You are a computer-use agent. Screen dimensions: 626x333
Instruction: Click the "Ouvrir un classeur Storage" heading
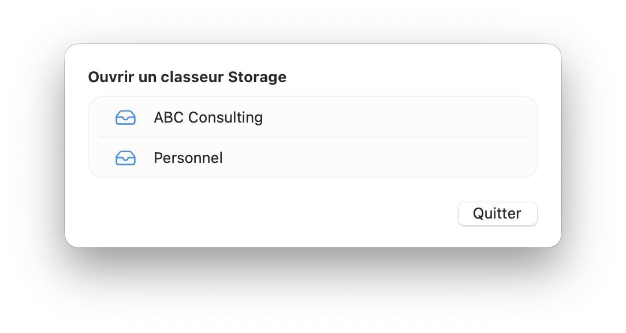click(187, 77)
